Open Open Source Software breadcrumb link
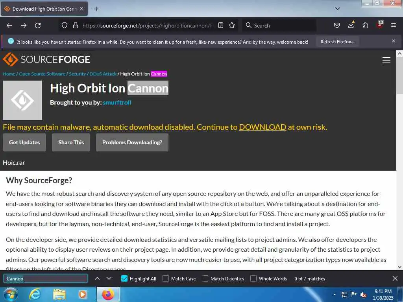The image size is (403, 302). [x=42, y=74]
